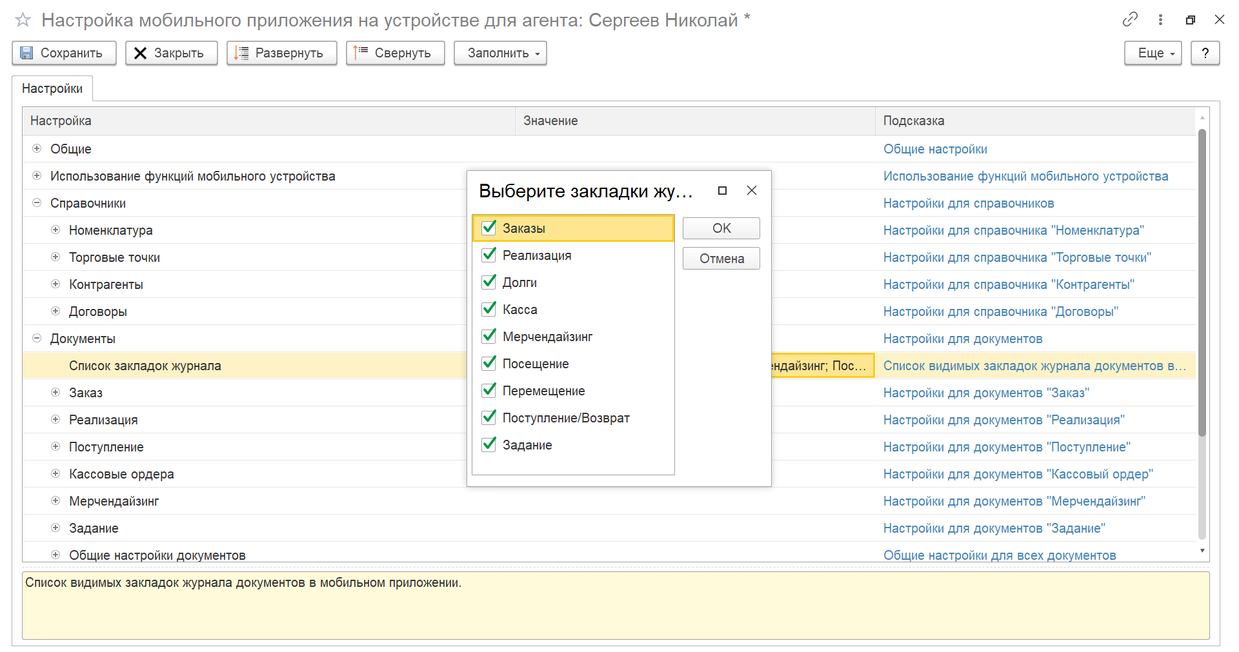This screenshot has width=1239, height=652.
Task: Copy link to this form via chain icon
Action: click(1130, 19)
